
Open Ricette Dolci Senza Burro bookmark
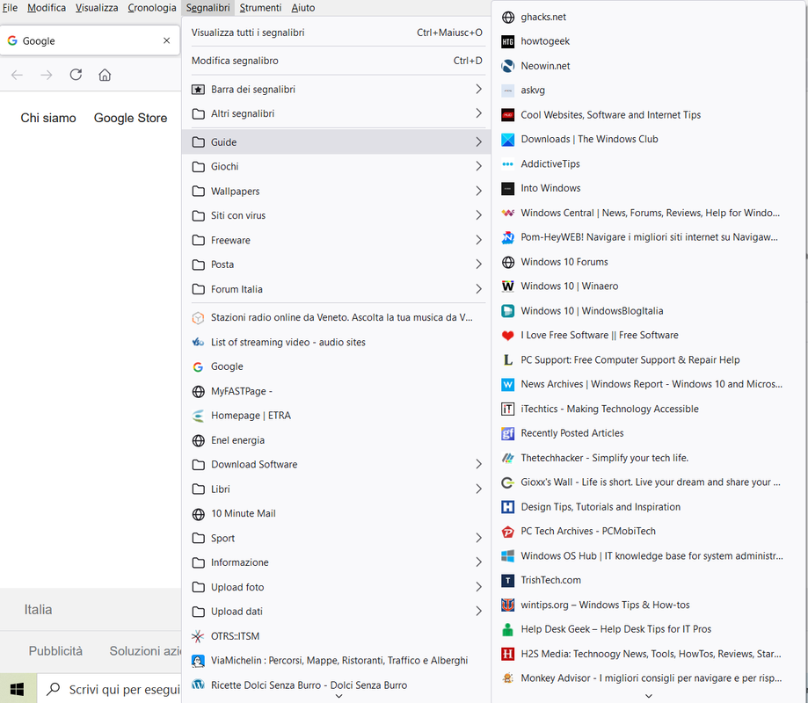[x=337, y=685]
